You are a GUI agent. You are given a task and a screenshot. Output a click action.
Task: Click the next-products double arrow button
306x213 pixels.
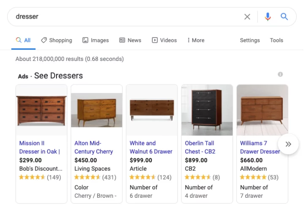point(288,144)
